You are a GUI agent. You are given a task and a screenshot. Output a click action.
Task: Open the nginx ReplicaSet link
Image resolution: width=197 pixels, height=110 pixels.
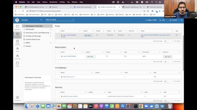point(70,56)
